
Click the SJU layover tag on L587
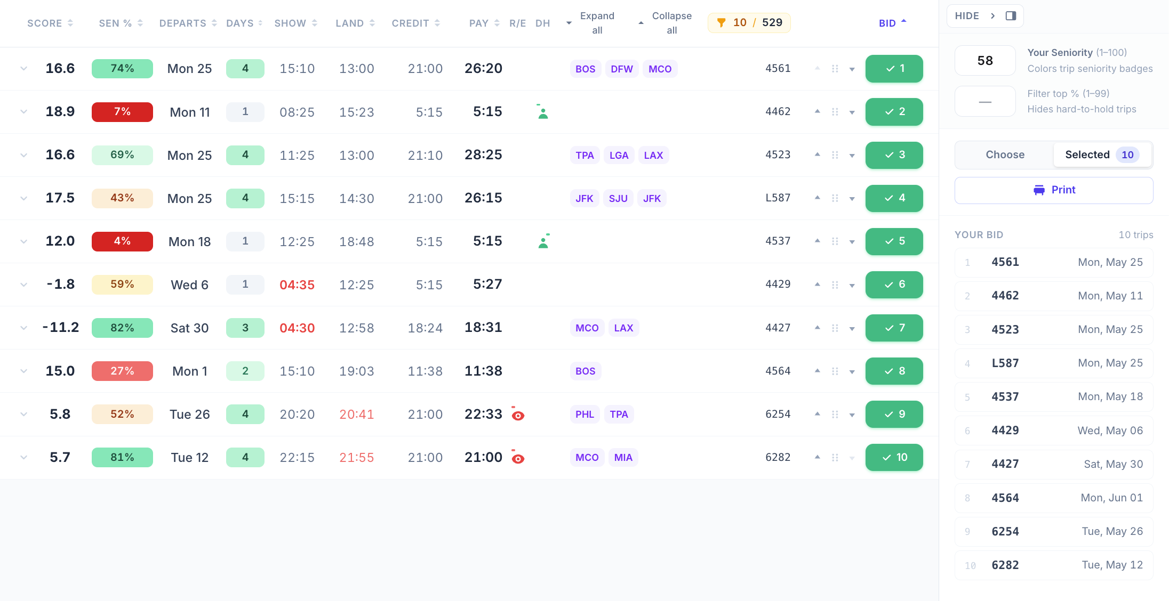click(x=618, y=198)
